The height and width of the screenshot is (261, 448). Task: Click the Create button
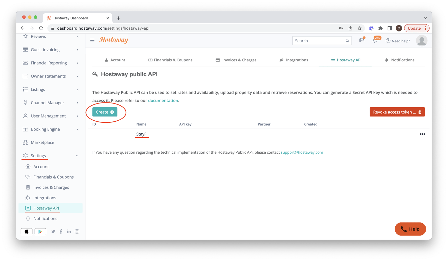104,112
